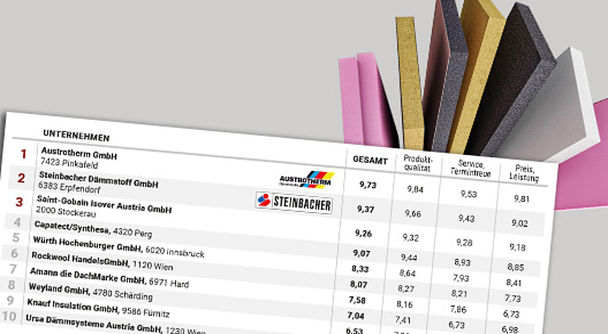Click grey rank number 9
Image resolution: width=608 pixels, height=334 pixels.
click(10, 300)
